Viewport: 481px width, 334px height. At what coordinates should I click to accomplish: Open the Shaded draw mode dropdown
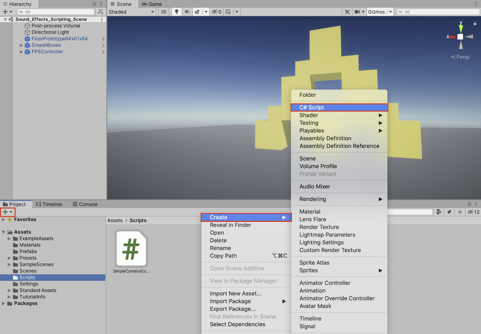click(x=131, y=12)
